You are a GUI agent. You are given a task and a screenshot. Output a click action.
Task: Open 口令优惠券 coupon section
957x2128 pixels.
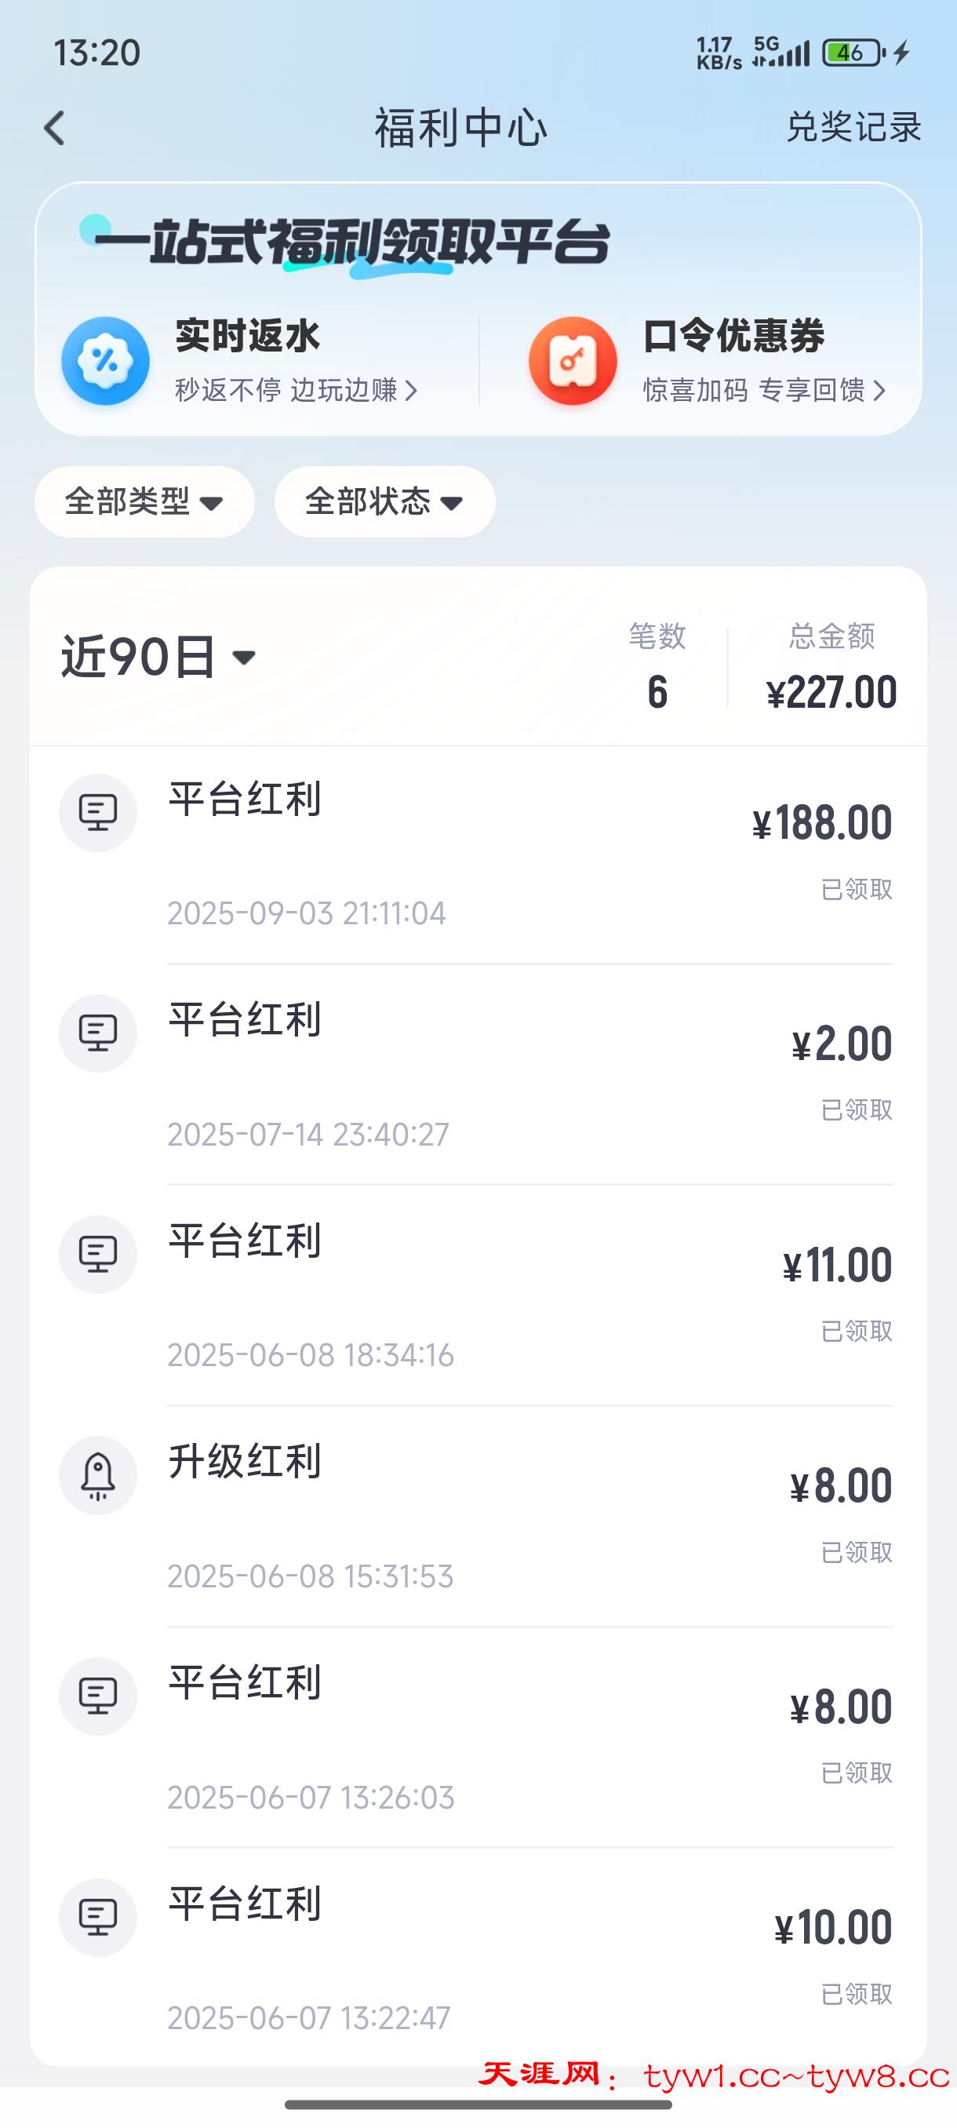[733, 337]
